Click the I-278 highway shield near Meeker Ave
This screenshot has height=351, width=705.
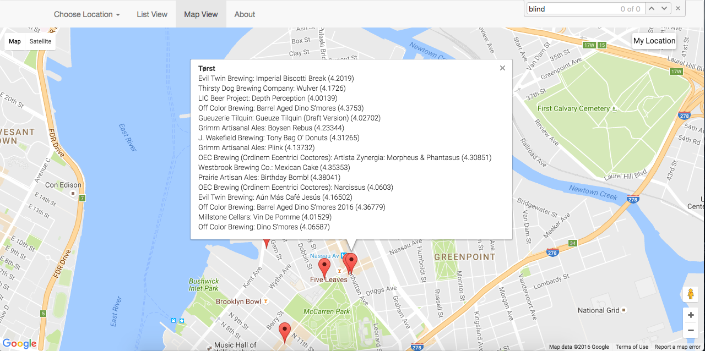tap(552, 253)
